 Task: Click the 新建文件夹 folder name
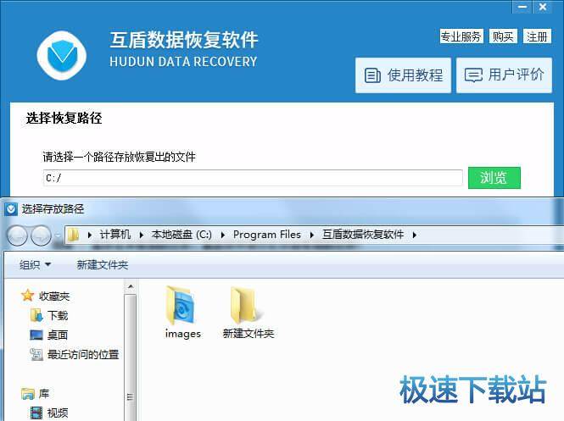248,334
